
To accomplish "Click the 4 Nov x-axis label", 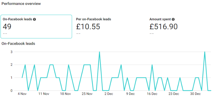I will [x=22, y=94].
